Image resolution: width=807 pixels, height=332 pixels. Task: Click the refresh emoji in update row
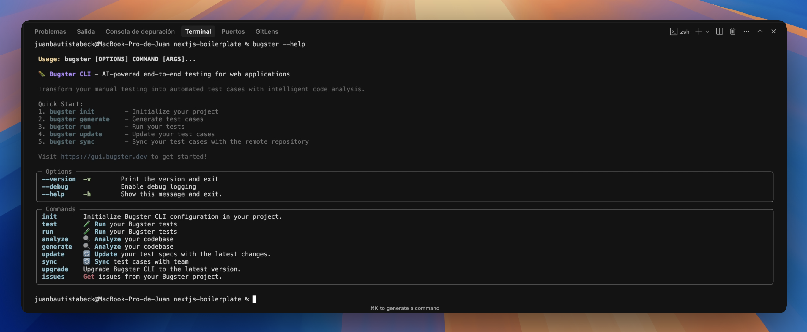(x=87, y=254)
